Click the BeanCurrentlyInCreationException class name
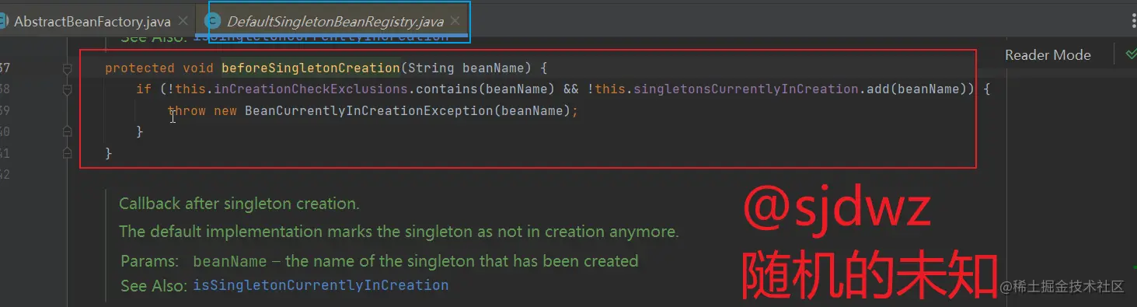This screenshot has width=1137, height=307. (369, 111)
